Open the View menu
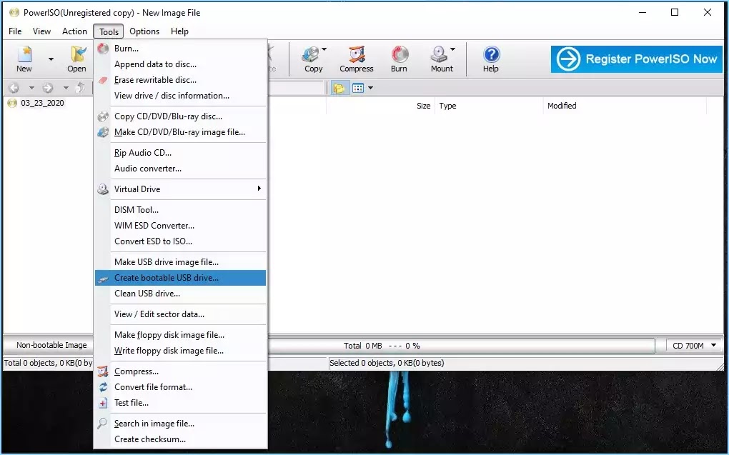 click(41, 31)
